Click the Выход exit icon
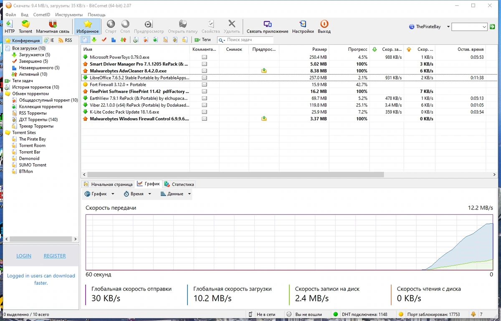 [324, 27]
